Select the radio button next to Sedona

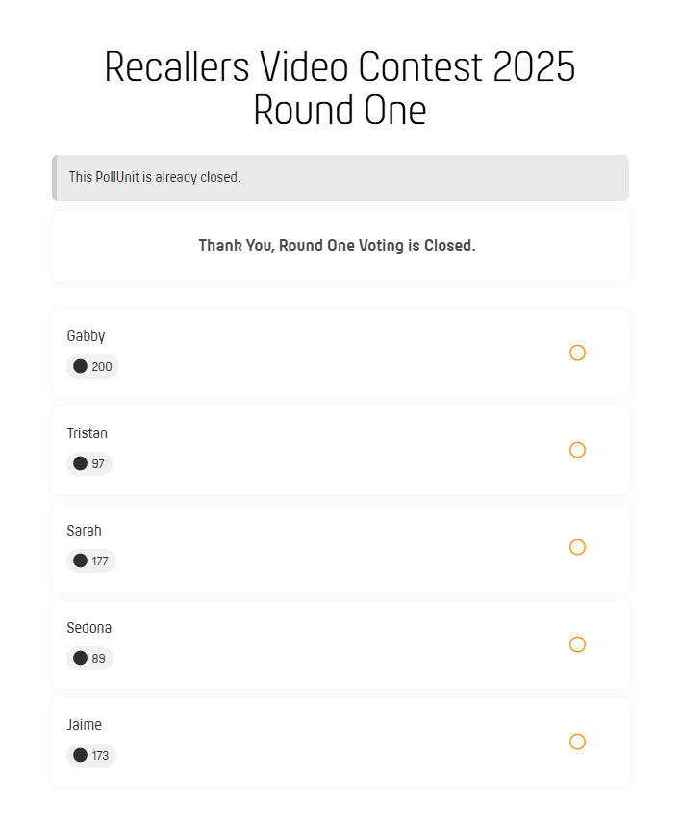pos(577,644)
